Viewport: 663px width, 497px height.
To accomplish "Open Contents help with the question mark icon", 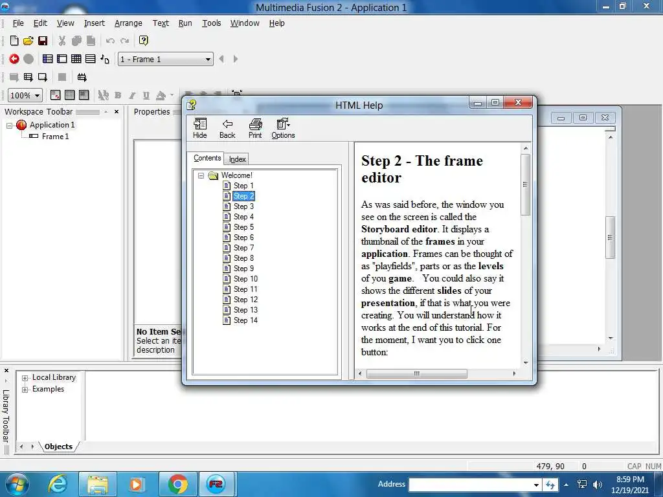I will [144, 41].
